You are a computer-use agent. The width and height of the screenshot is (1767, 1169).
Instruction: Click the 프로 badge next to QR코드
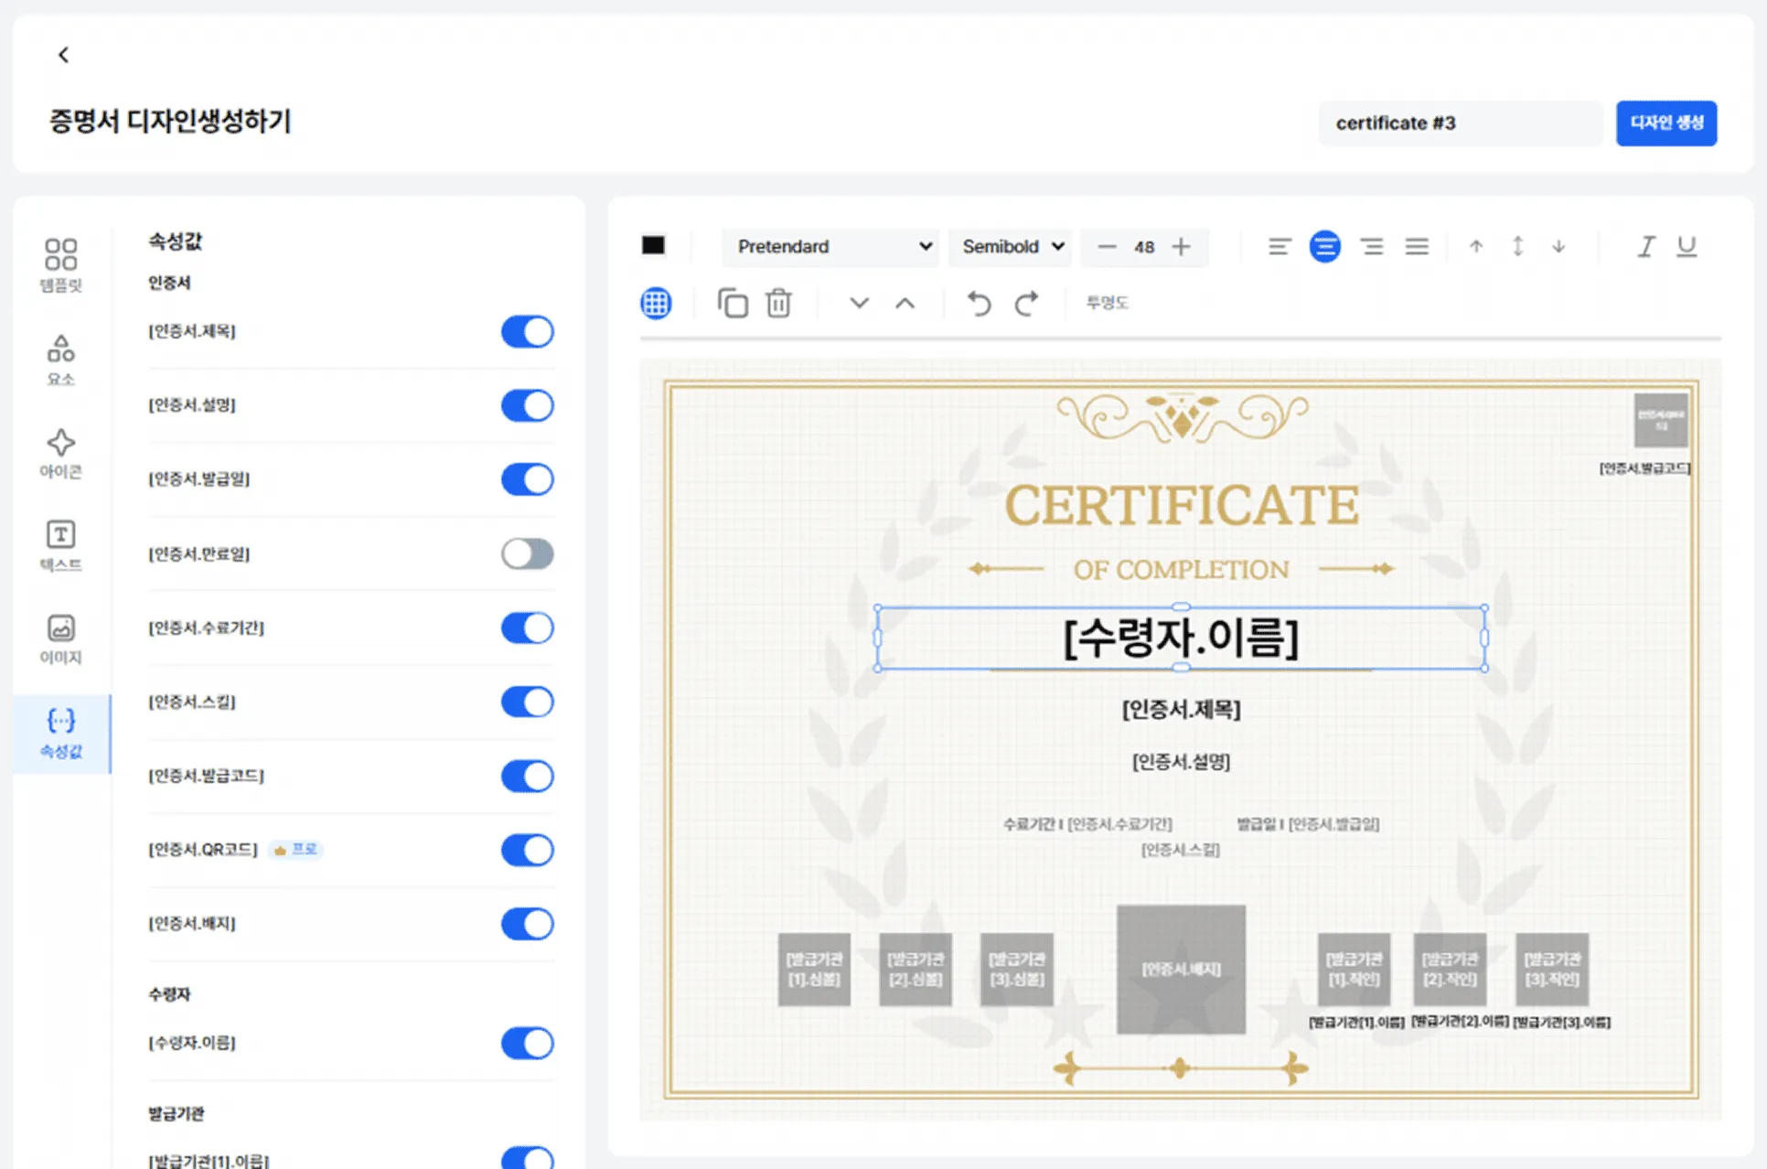point(295,850)
